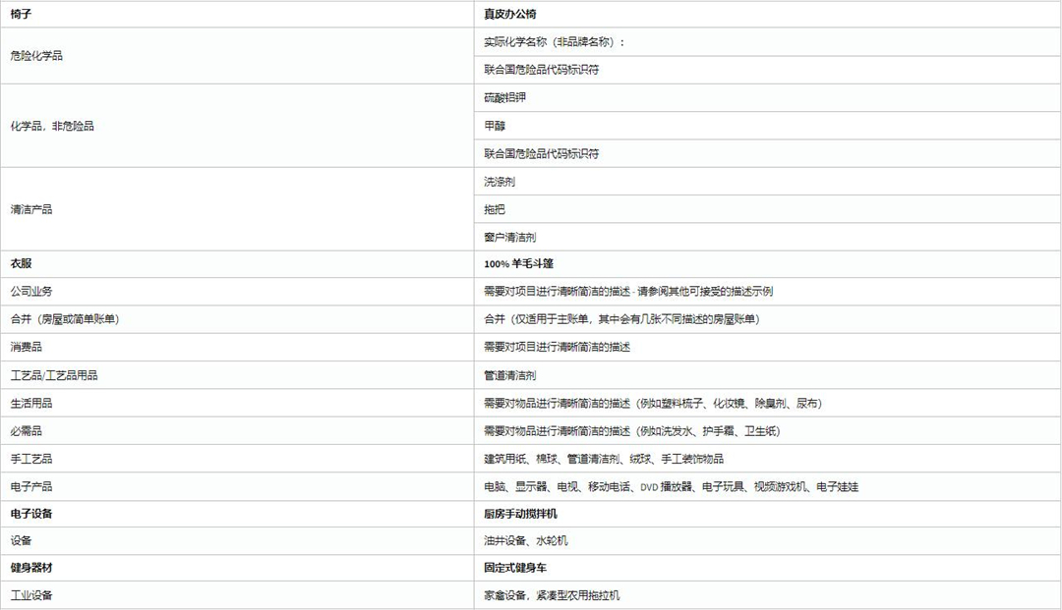The height and width of the screenshot is (610, 1062).
Task: Click the '工艺品/工艺品用品' category cell
Action: coord(237,375)
